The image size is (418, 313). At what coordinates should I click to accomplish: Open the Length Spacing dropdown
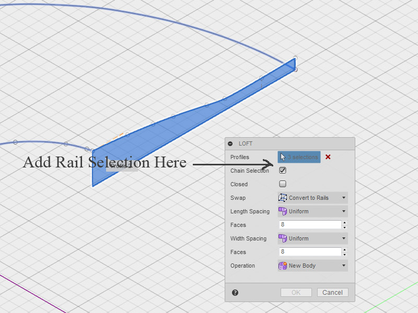point(312,211)
